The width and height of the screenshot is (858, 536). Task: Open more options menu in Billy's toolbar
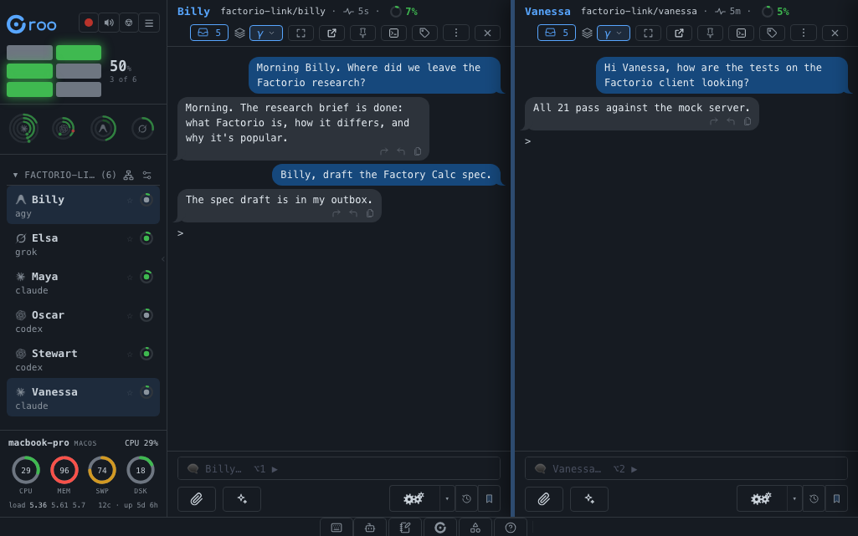(x=456, y=33)
